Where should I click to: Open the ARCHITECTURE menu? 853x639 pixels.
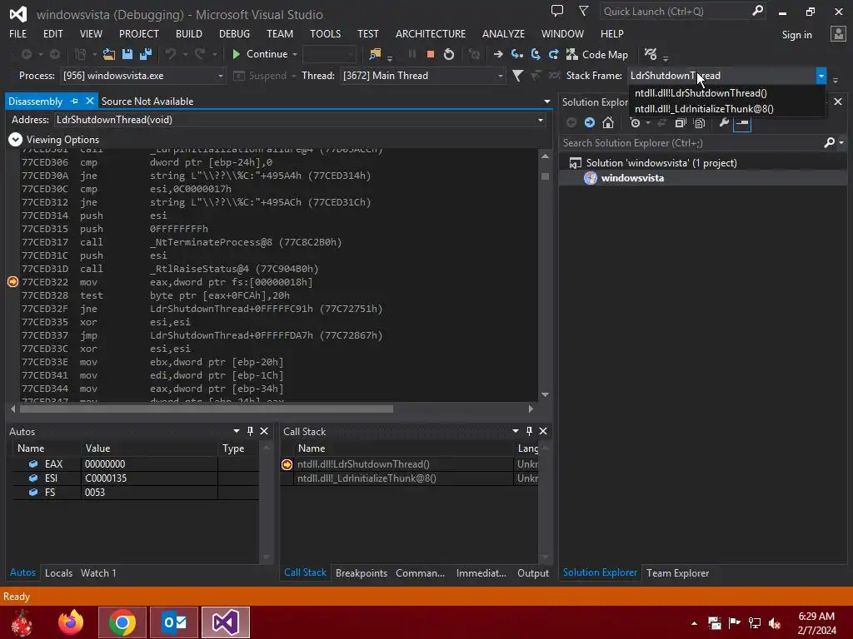[431, 33]
